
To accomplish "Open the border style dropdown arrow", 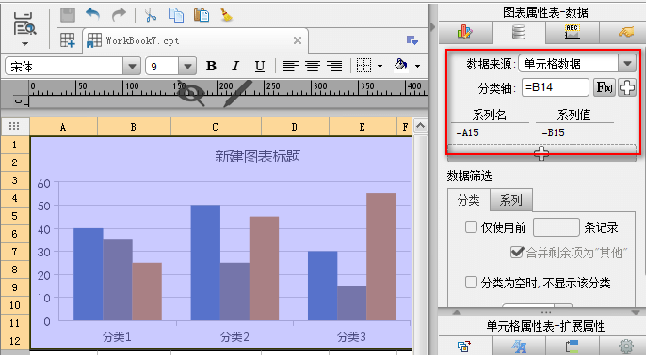I will coord(380,66).
